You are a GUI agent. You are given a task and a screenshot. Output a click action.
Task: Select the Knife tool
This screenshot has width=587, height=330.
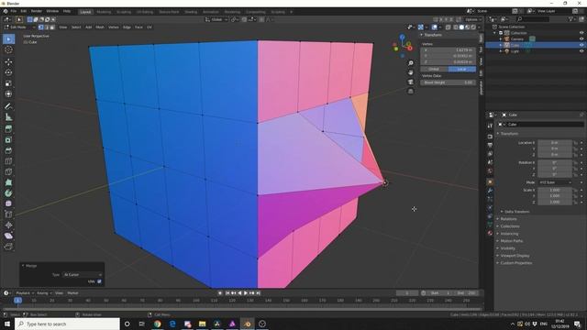[x=8, y=171]
